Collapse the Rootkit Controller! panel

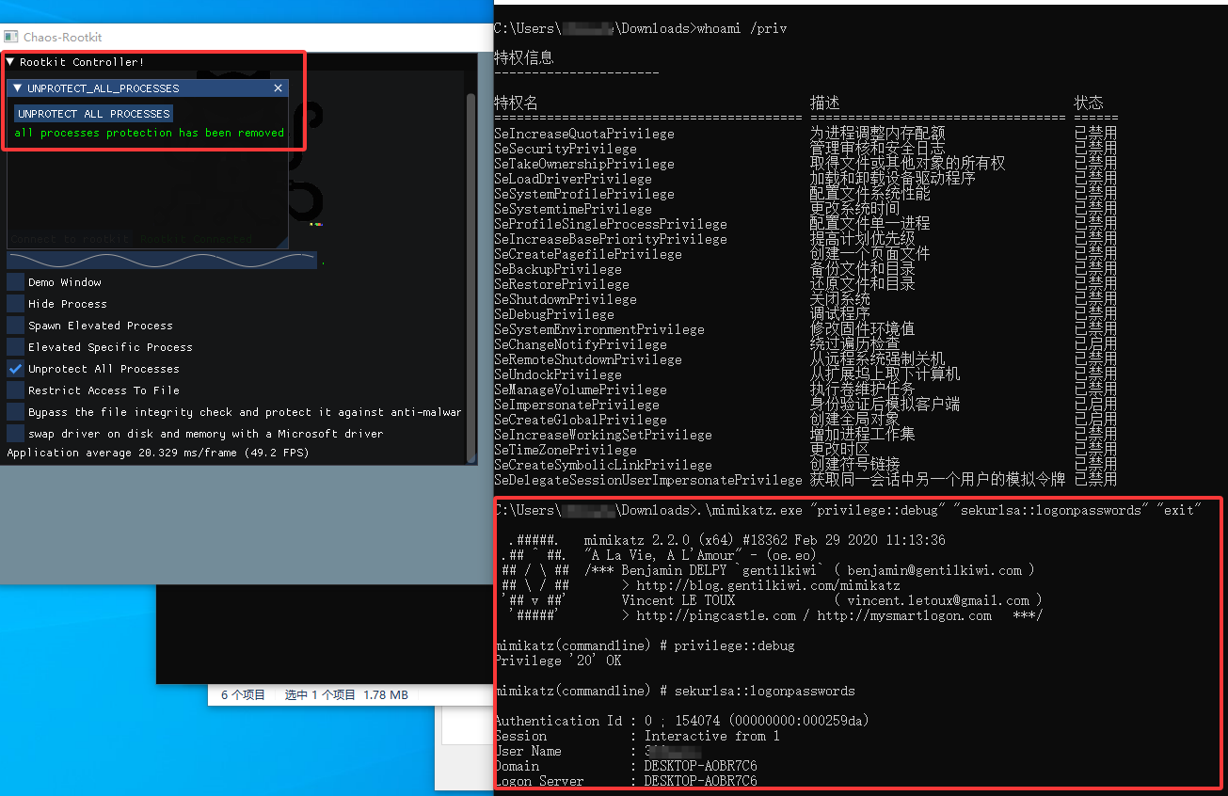pyautogui.click(x=10, y=62)
